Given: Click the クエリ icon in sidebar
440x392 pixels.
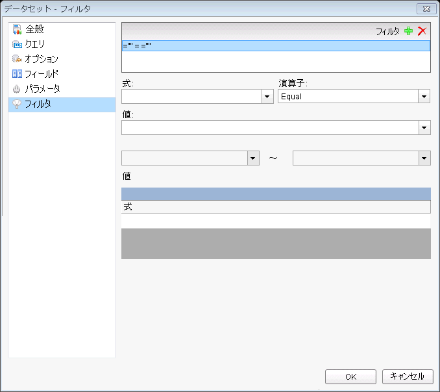Looking at the screenshot, I should pyautogui.click(x=17, y=45).
